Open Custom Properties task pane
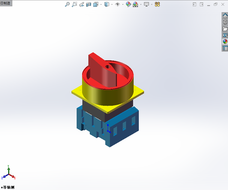The image size is (228, 190). point(225,48)
